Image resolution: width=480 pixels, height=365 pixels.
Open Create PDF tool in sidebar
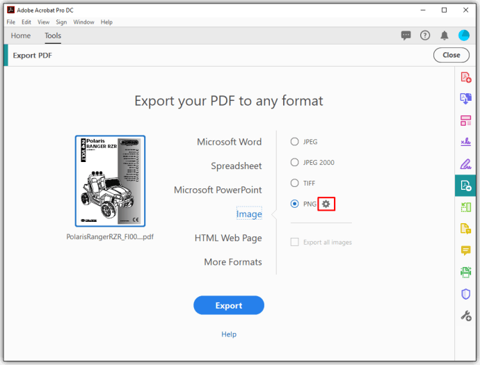tap(465, 77)
